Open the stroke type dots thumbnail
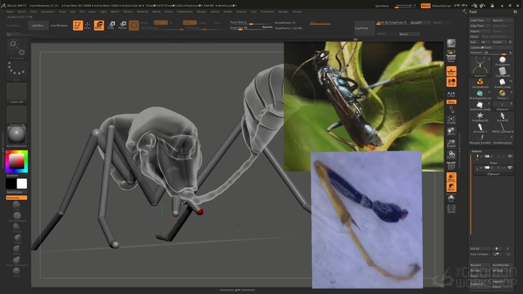Screen dimensions: 523x294 [x=16, y=71]
